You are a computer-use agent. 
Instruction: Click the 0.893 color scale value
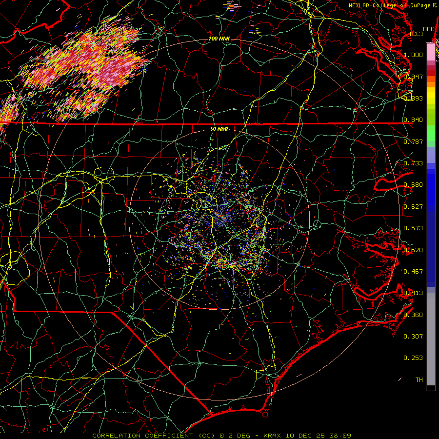pyautogui.click(x=413, y=98)
